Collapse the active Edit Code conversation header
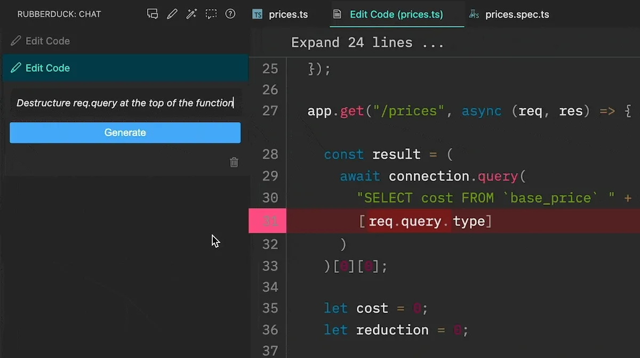This screenshot has width=640, height=358. pos(47,68)
